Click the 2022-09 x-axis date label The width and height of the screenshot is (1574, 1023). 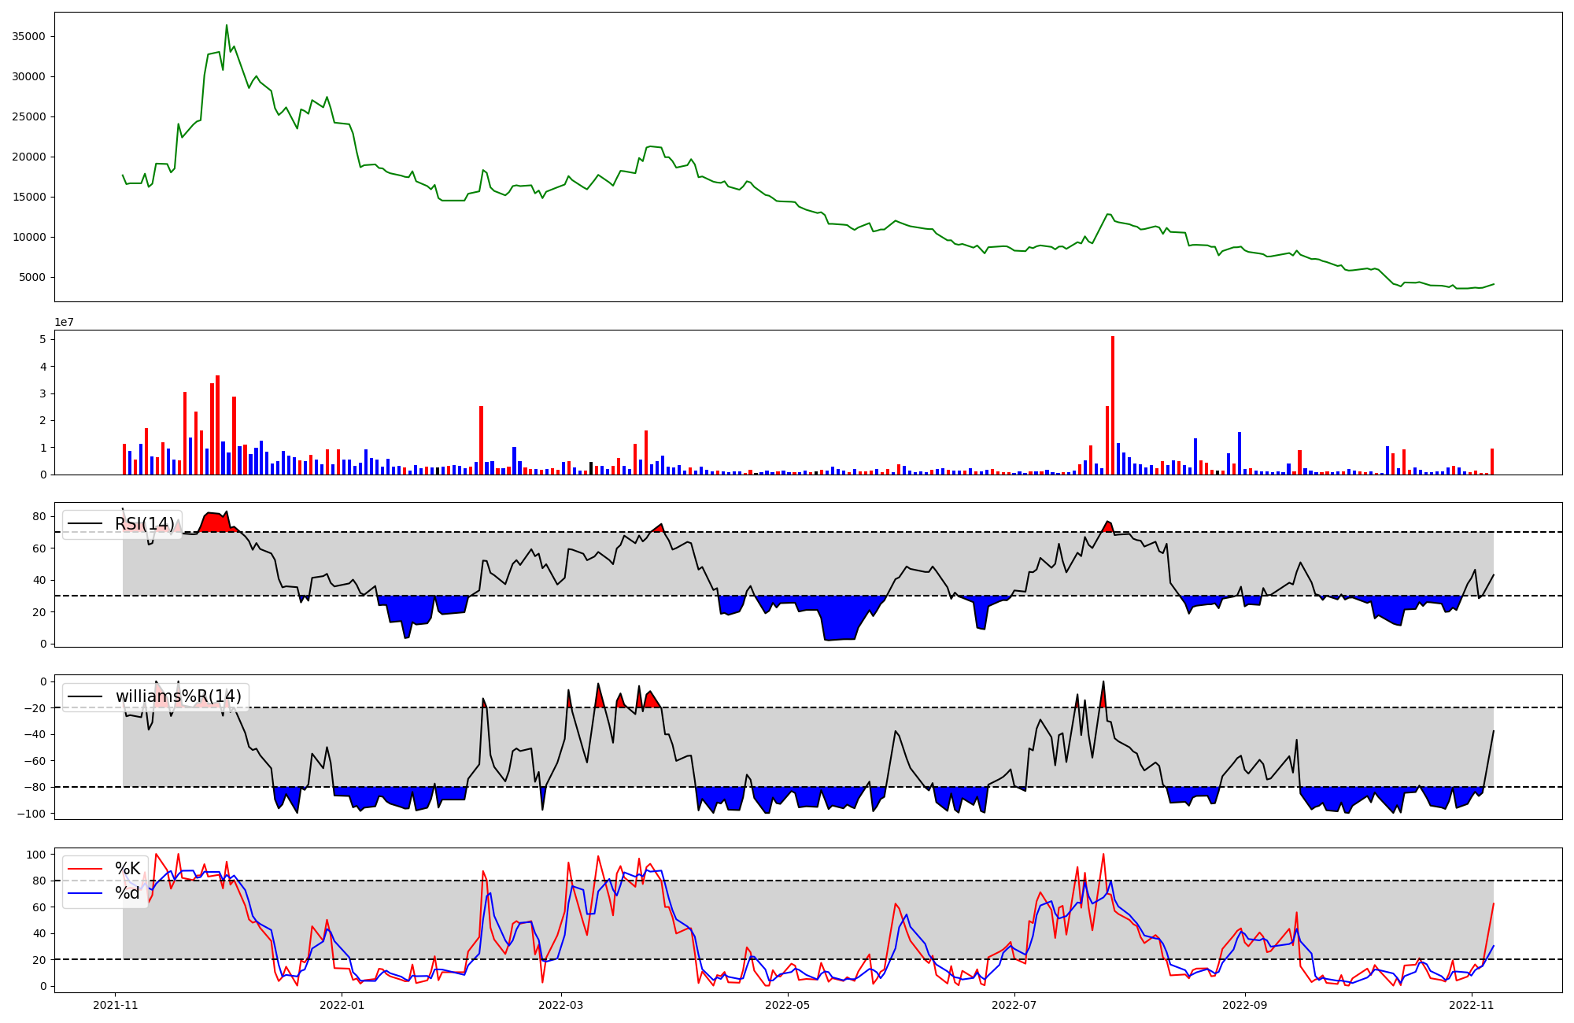tap(1245, 1005)
